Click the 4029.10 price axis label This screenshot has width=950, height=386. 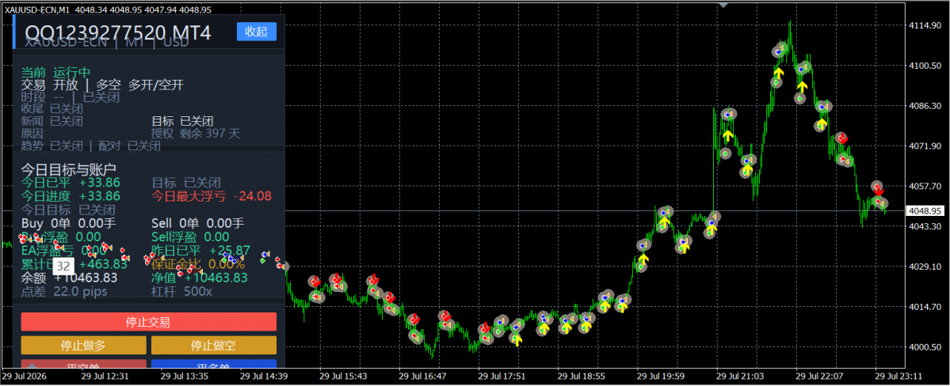[x=924, y=267]
